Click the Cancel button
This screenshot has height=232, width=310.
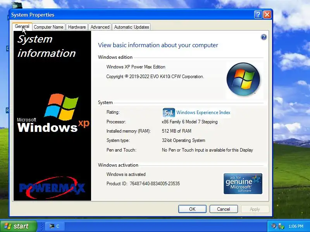click(224, 209)
